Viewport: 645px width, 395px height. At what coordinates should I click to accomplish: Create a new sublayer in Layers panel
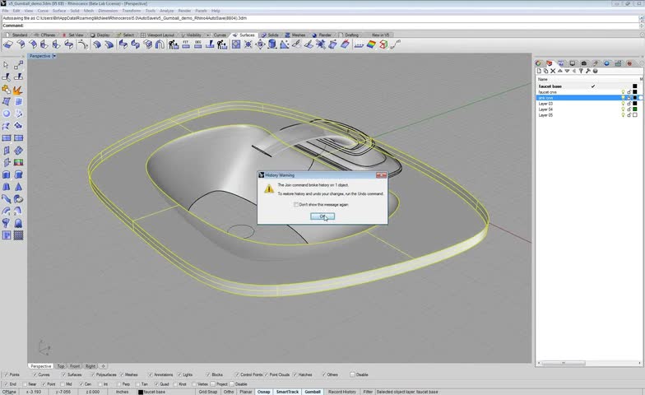pos(546,71)
